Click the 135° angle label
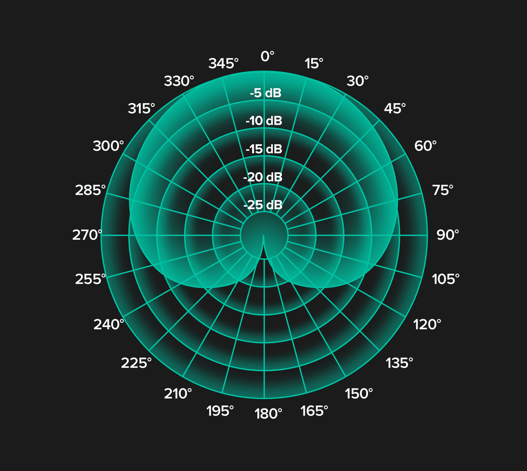 [399, 363]
